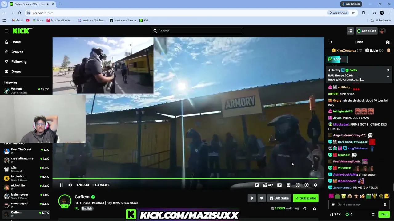Click the IRL category tag

[x=77, y=209]
